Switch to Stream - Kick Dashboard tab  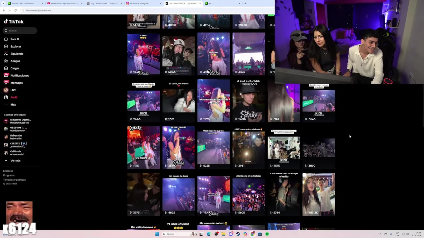25,3
